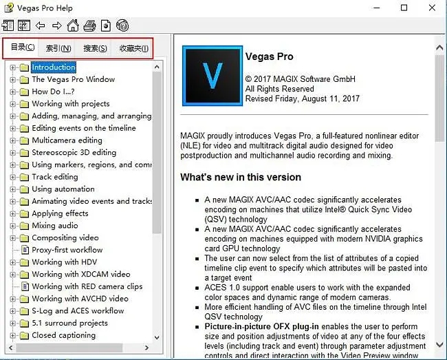The height and width of the screenshot is (360, 447).
Task: Click the tree vertical scrollbar thumb
Action: click(157, 153)
